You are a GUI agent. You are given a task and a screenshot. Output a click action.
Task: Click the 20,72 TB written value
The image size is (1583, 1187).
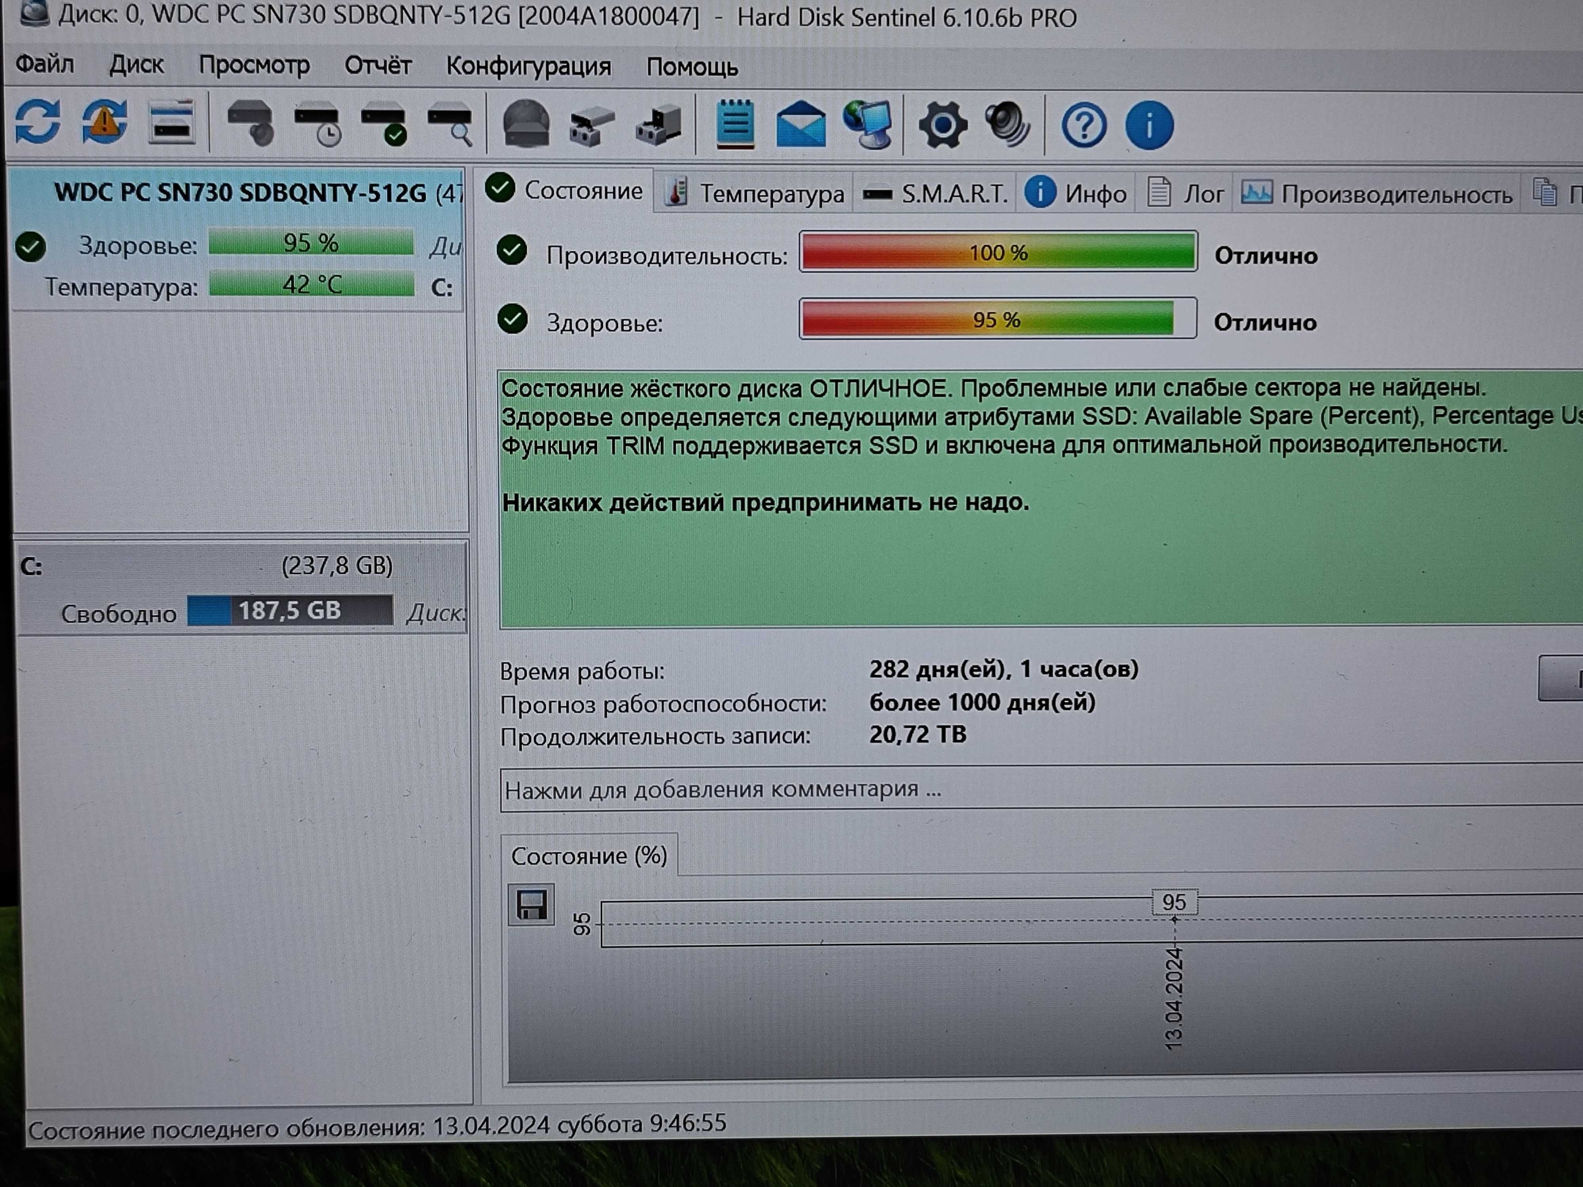click(x=917, y=735)
